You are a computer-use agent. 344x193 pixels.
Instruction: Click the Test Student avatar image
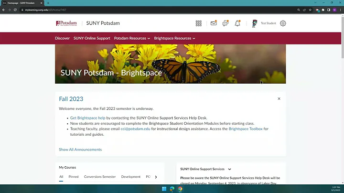(255, 23)
